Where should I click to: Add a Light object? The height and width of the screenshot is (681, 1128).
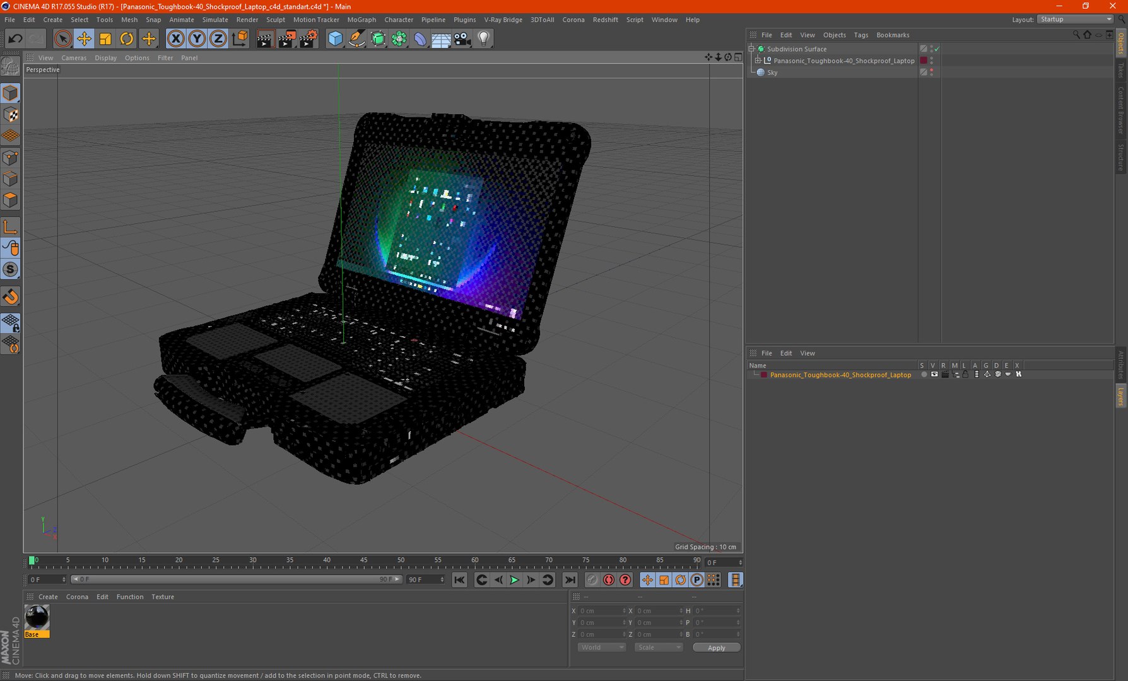(x=484, y=39)
